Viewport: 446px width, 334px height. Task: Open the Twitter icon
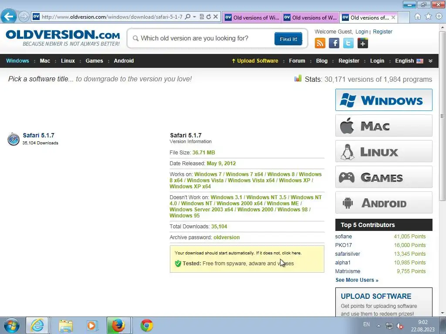[x=348, y=43]
